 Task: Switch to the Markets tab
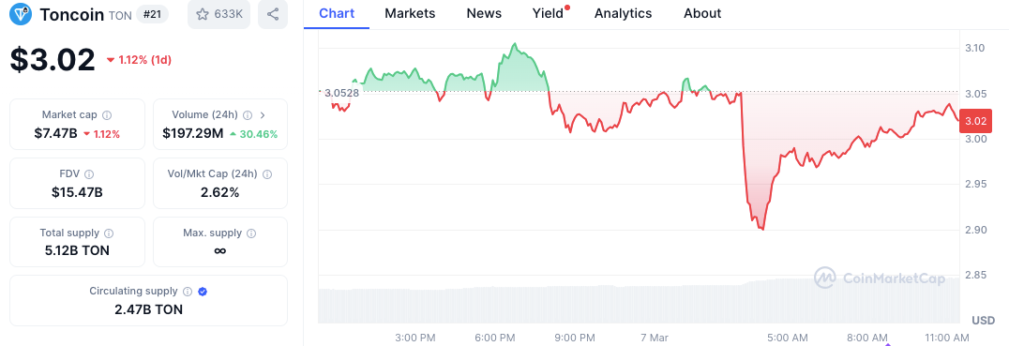[x=410, y=13]
